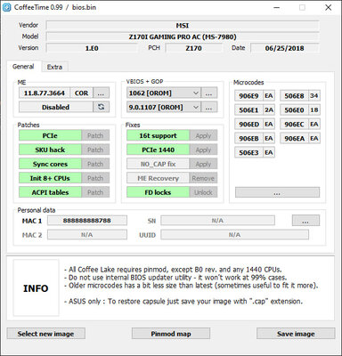Viewport: 342px width, 356px height.
Task: Switch to the Extra tab
Action: [54, 67]
